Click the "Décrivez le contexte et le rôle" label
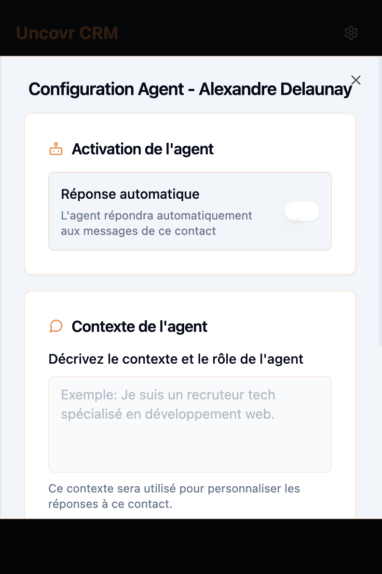The height and width of the screenshot is (574, 382). (x=176, y=359)
